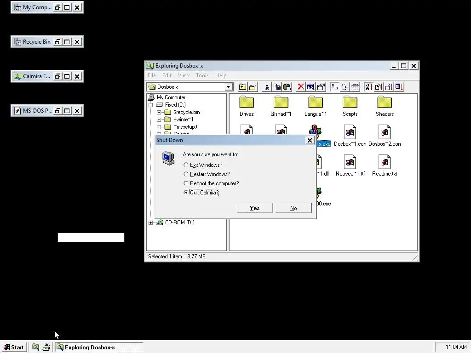Switch to details view in toolbar

tap(355, 87)
